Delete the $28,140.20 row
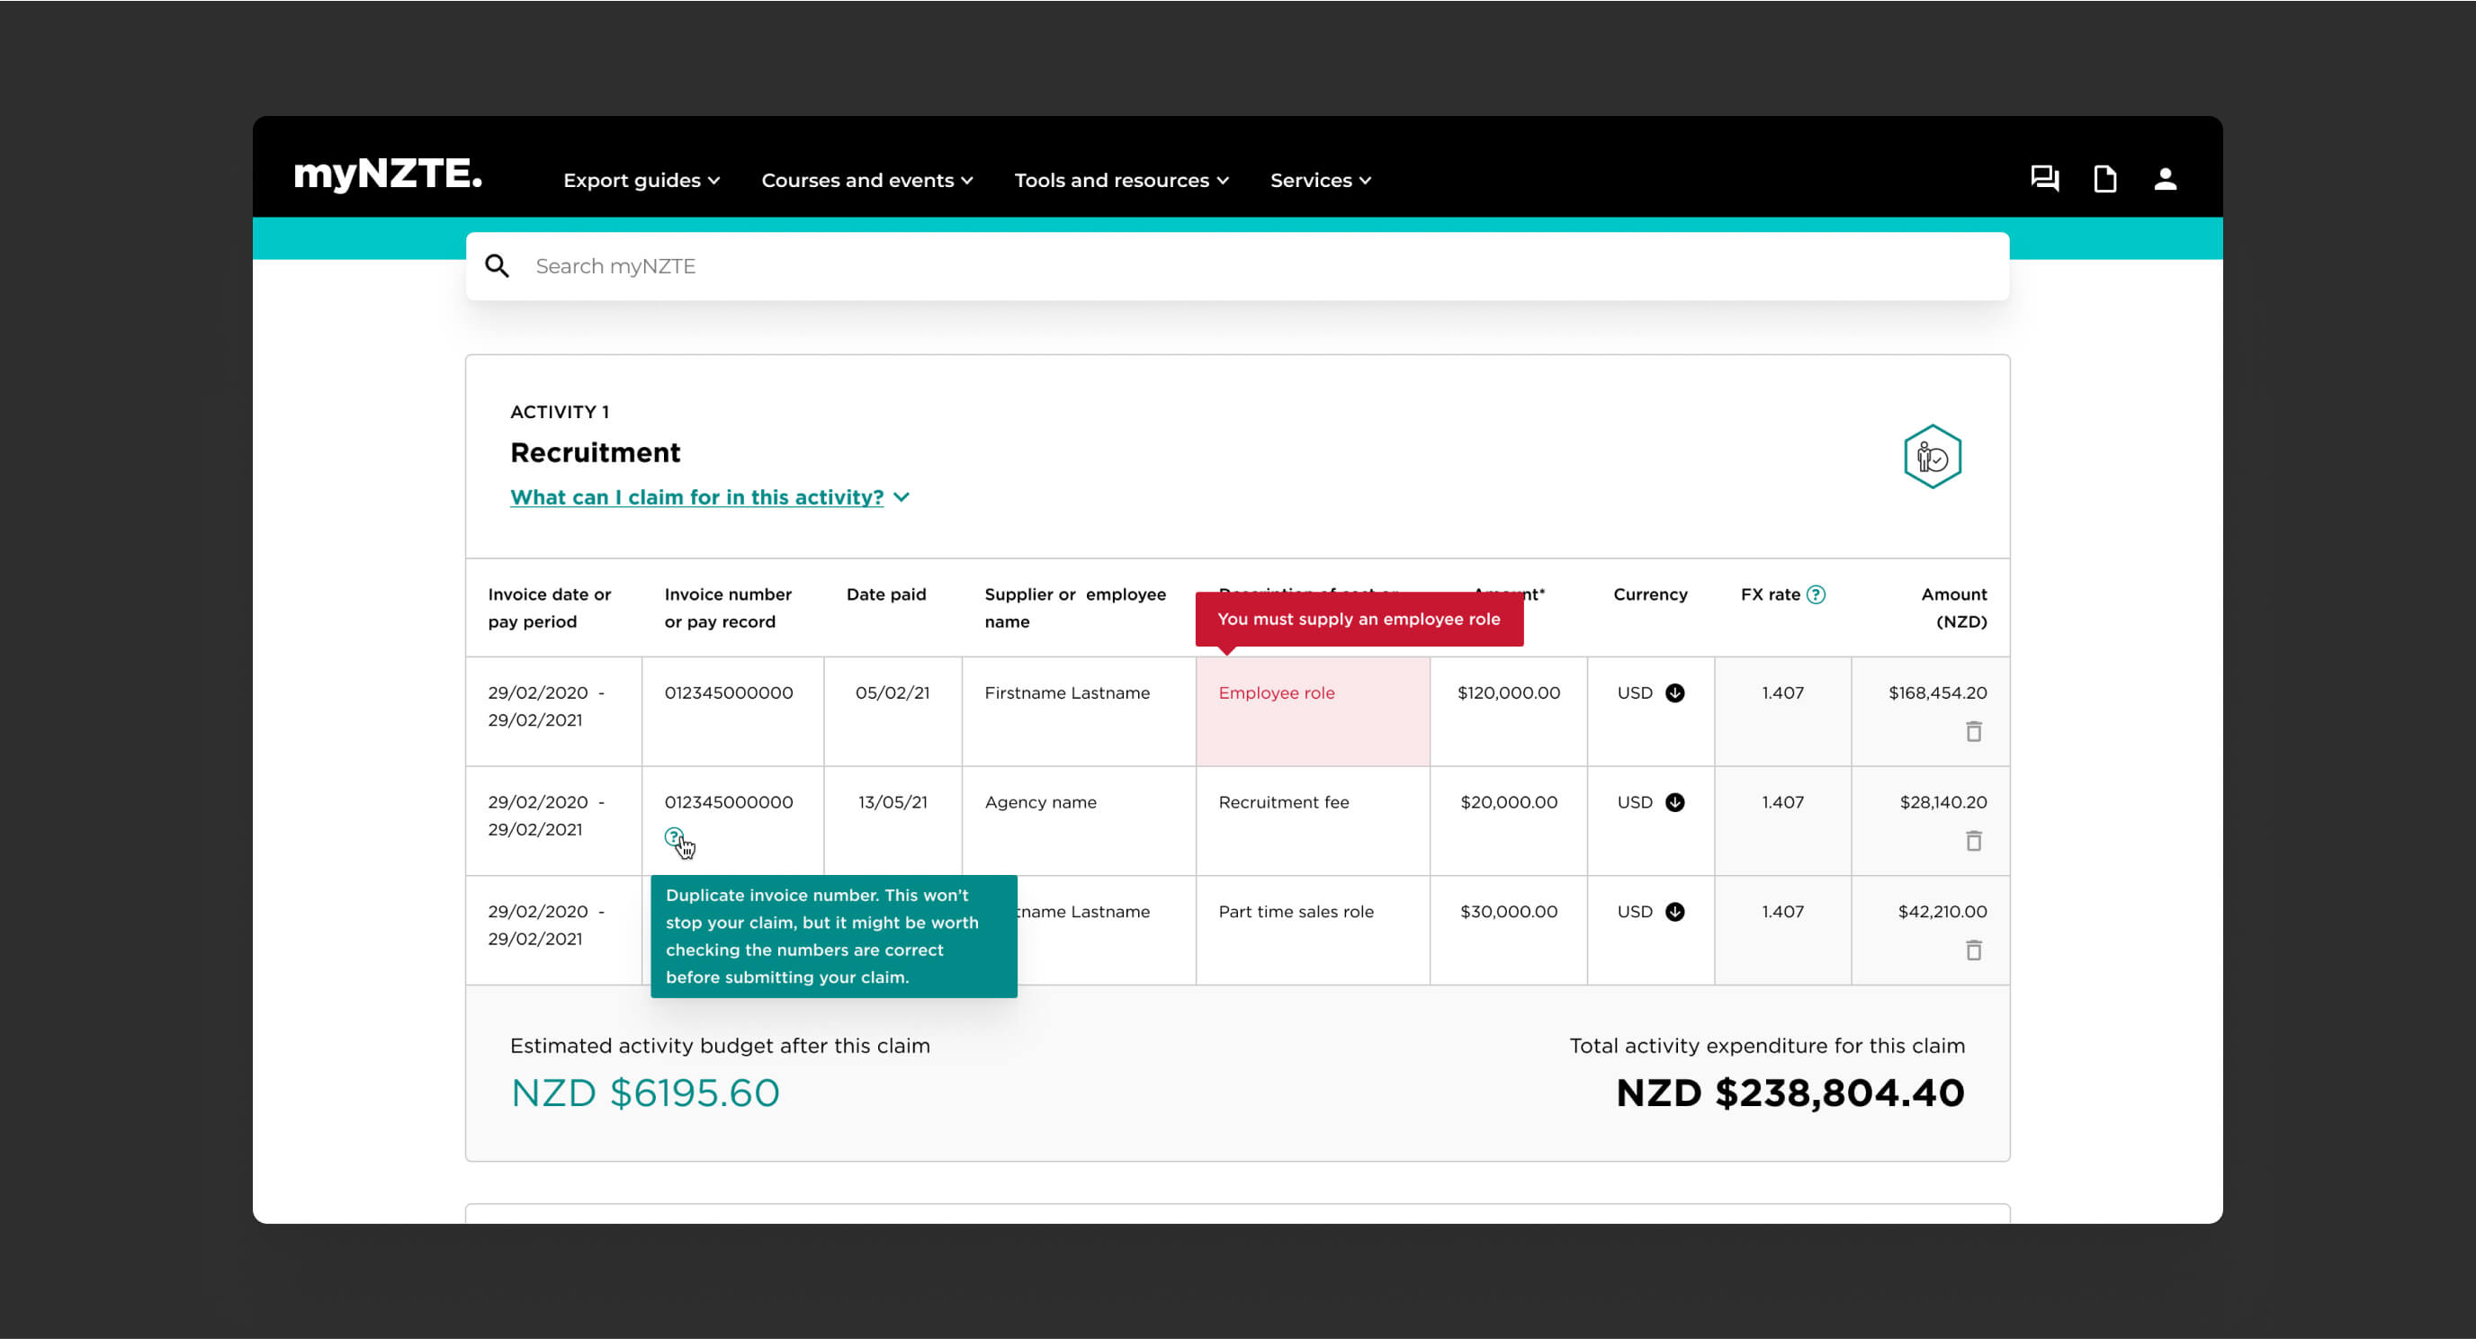The width and height of the screenshot is (2476, 1339). click(1973, 842)
